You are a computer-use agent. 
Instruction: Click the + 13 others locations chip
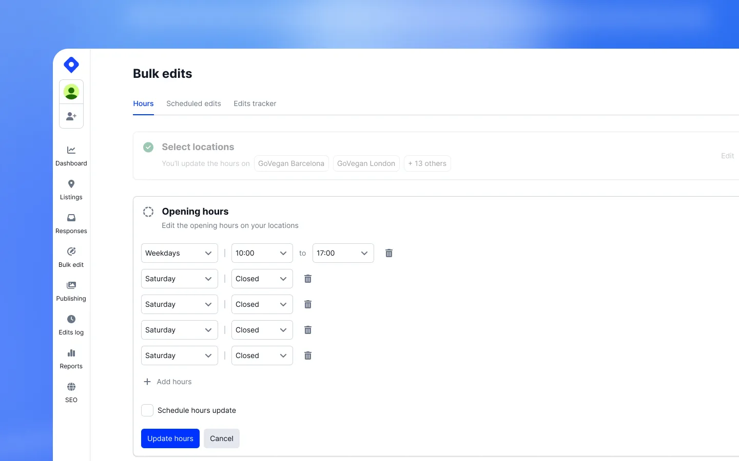click(x=427, y=163)
